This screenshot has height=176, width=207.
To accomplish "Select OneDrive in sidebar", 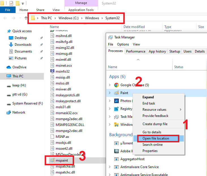I will pos(20,67).
